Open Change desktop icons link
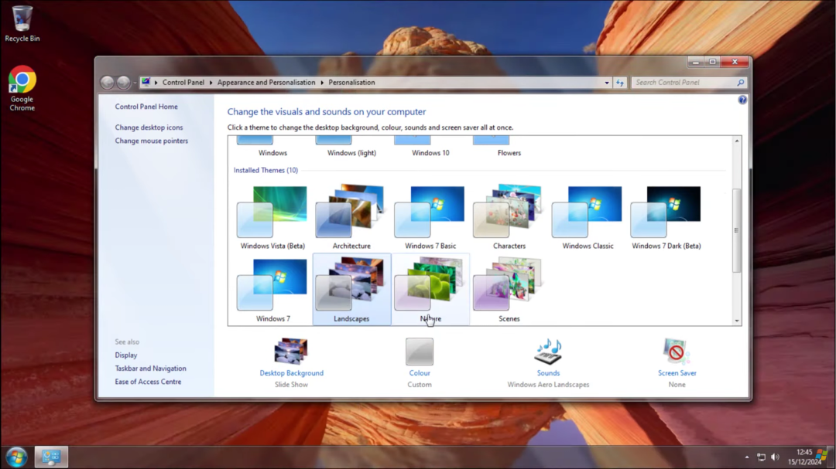Image resolution: width=836 pixels, height=469 pixels. 149,127
